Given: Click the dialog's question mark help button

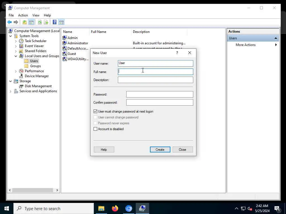Looking at the screenshot, I should pos(177,53).
